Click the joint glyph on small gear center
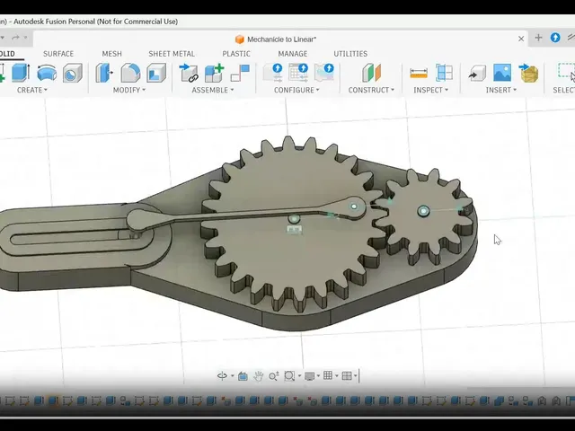The height and width of the screenshot is (431, 575). (423, 211)
